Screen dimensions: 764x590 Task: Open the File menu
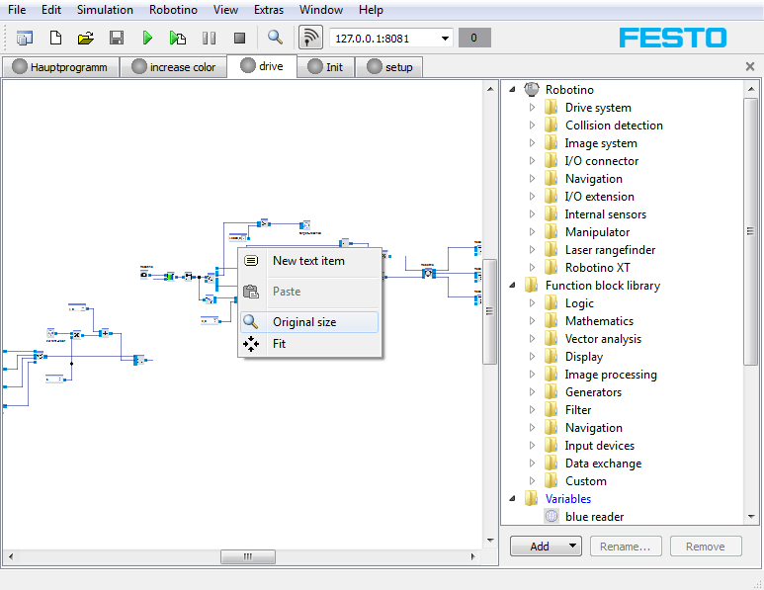(x=17, y=10)
